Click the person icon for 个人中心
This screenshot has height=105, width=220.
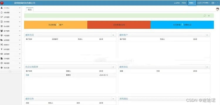[x=1, y=8]
